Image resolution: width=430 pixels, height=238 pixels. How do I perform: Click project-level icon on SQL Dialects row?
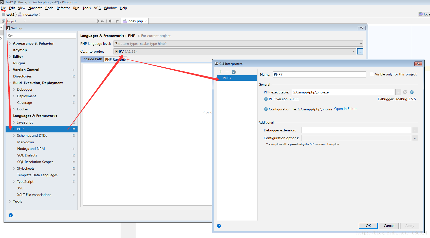click(74, 155)
